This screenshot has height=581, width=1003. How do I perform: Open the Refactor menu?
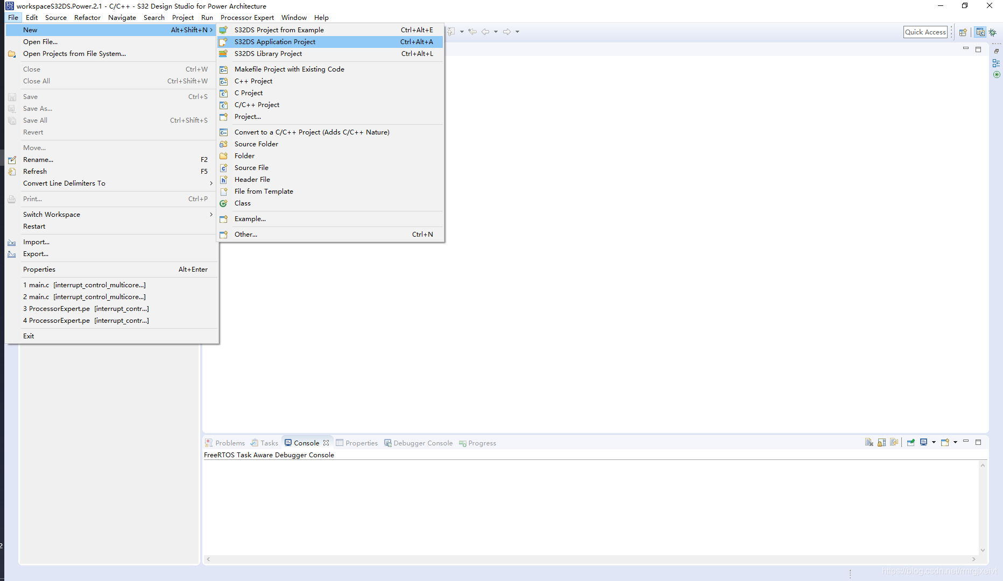pos(87,17)
